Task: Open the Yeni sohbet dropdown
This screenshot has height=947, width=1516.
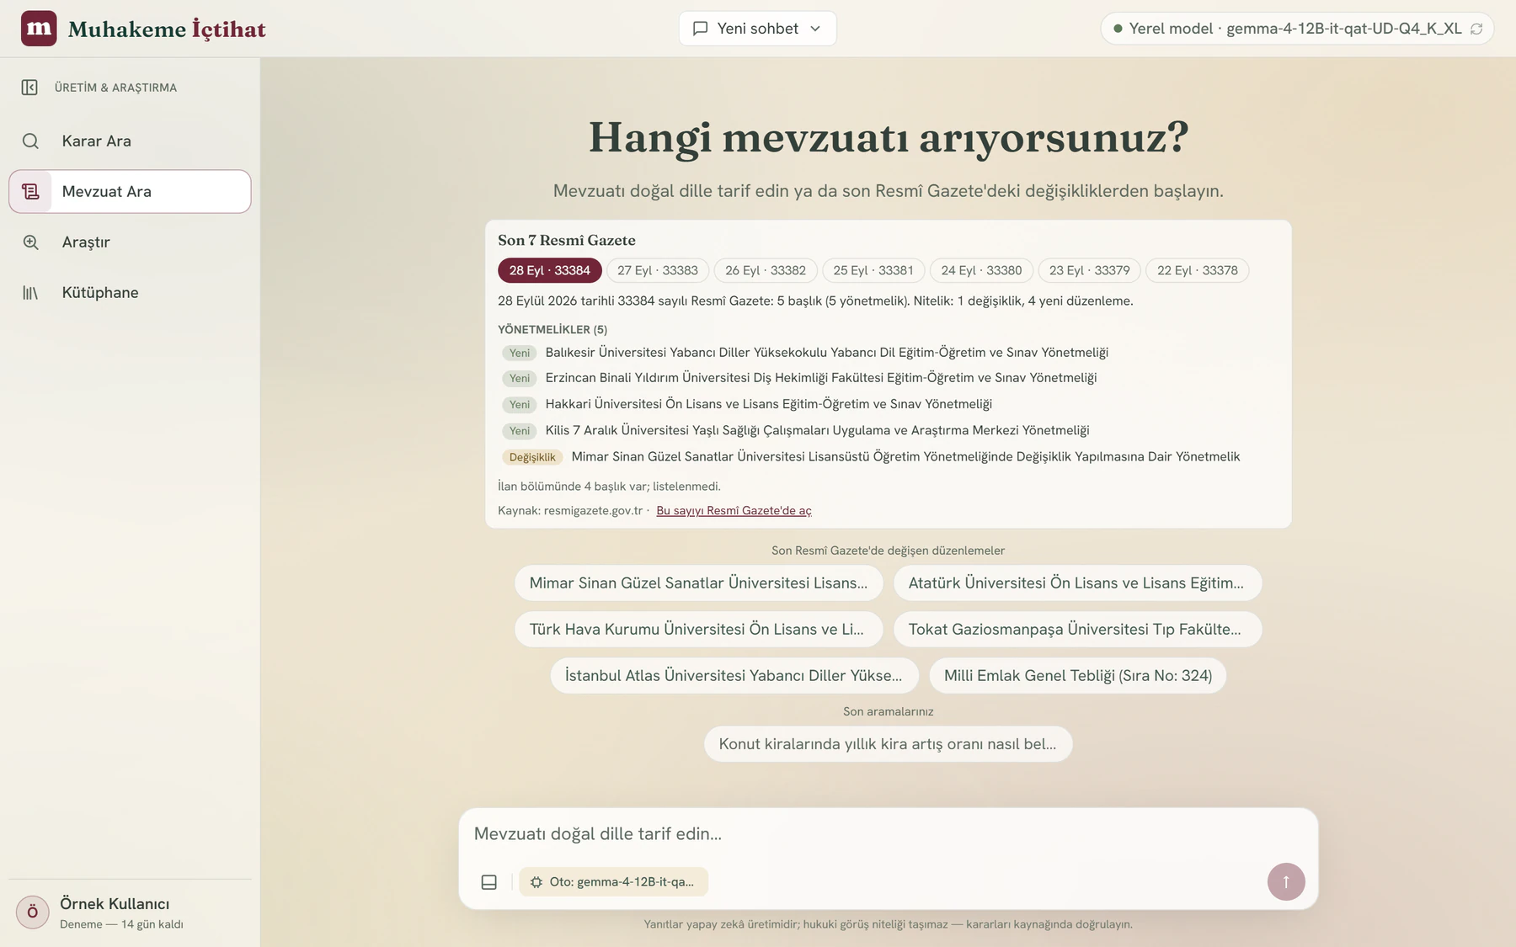Action: click(758, 29)
